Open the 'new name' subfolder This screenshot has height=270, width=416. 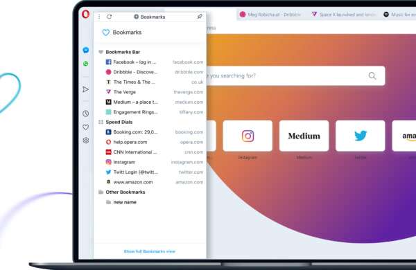[x=121, y=202]
